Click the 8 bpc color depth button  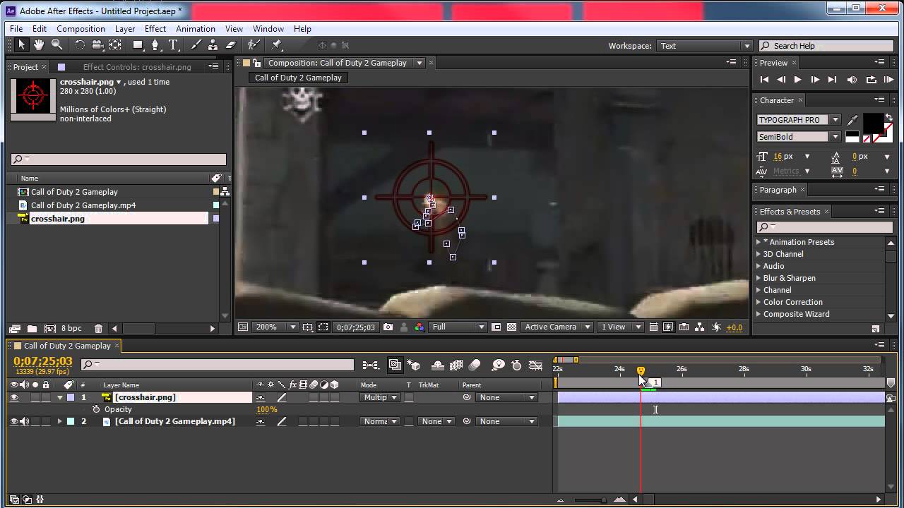71,329
